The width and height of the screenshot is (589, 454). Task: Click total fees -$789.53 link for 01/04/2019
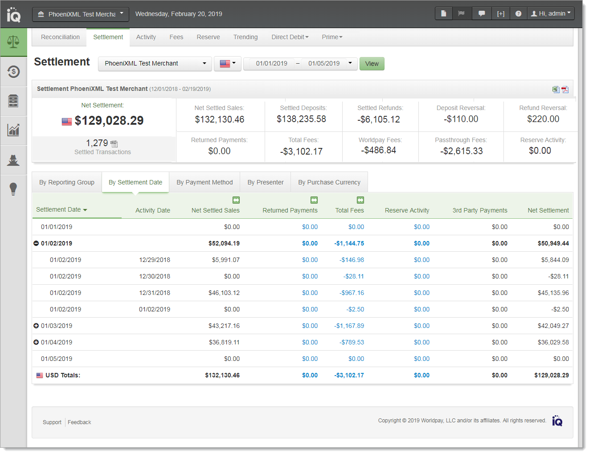(352, 342)
